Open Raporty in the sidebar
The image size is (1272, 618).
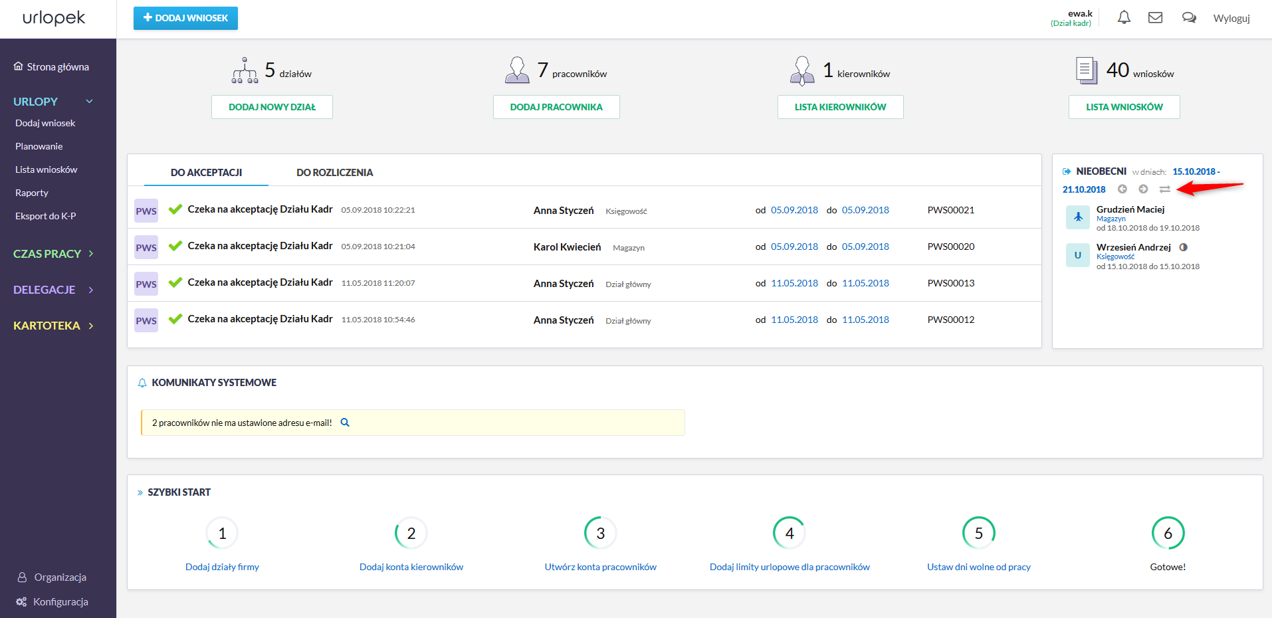32,193
